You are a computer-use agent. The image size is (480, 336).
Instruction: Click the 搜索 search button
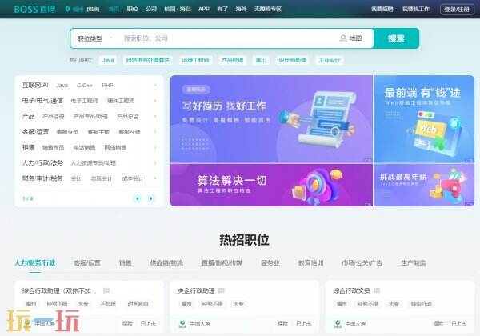tap(397, 38)
